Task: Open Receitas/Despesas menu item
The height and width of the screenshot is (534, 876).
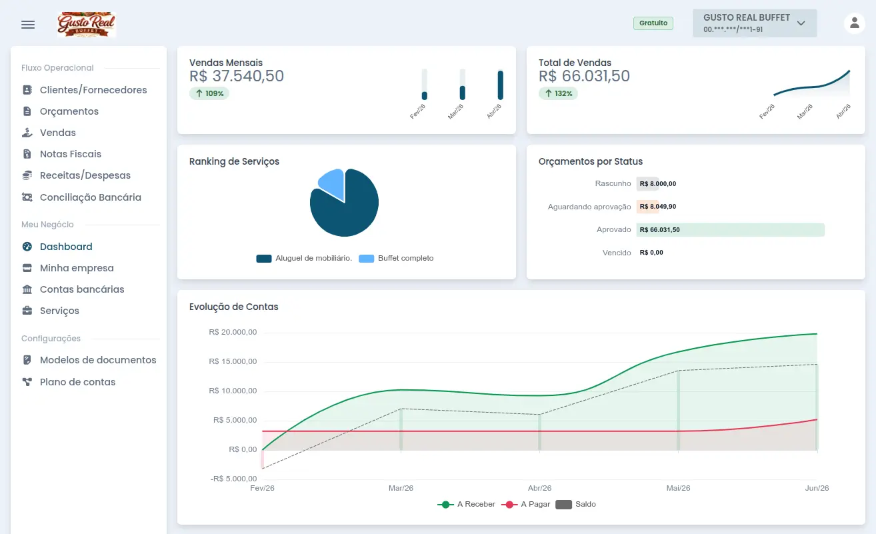Action: point(85,175)
